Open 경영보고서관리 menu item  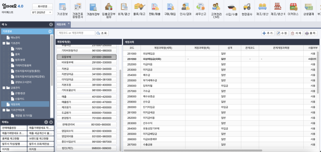pyautogui.click(x=23, y=82)
